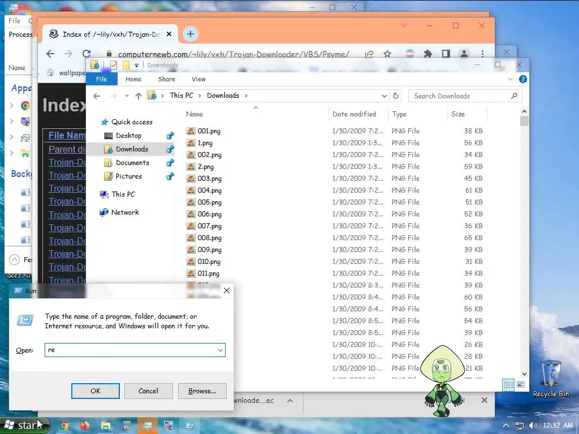The width and height of the screenshot is (579, 434).
Task: Expand downloaded file options chevron in Chrome
Action: [290, 401]
